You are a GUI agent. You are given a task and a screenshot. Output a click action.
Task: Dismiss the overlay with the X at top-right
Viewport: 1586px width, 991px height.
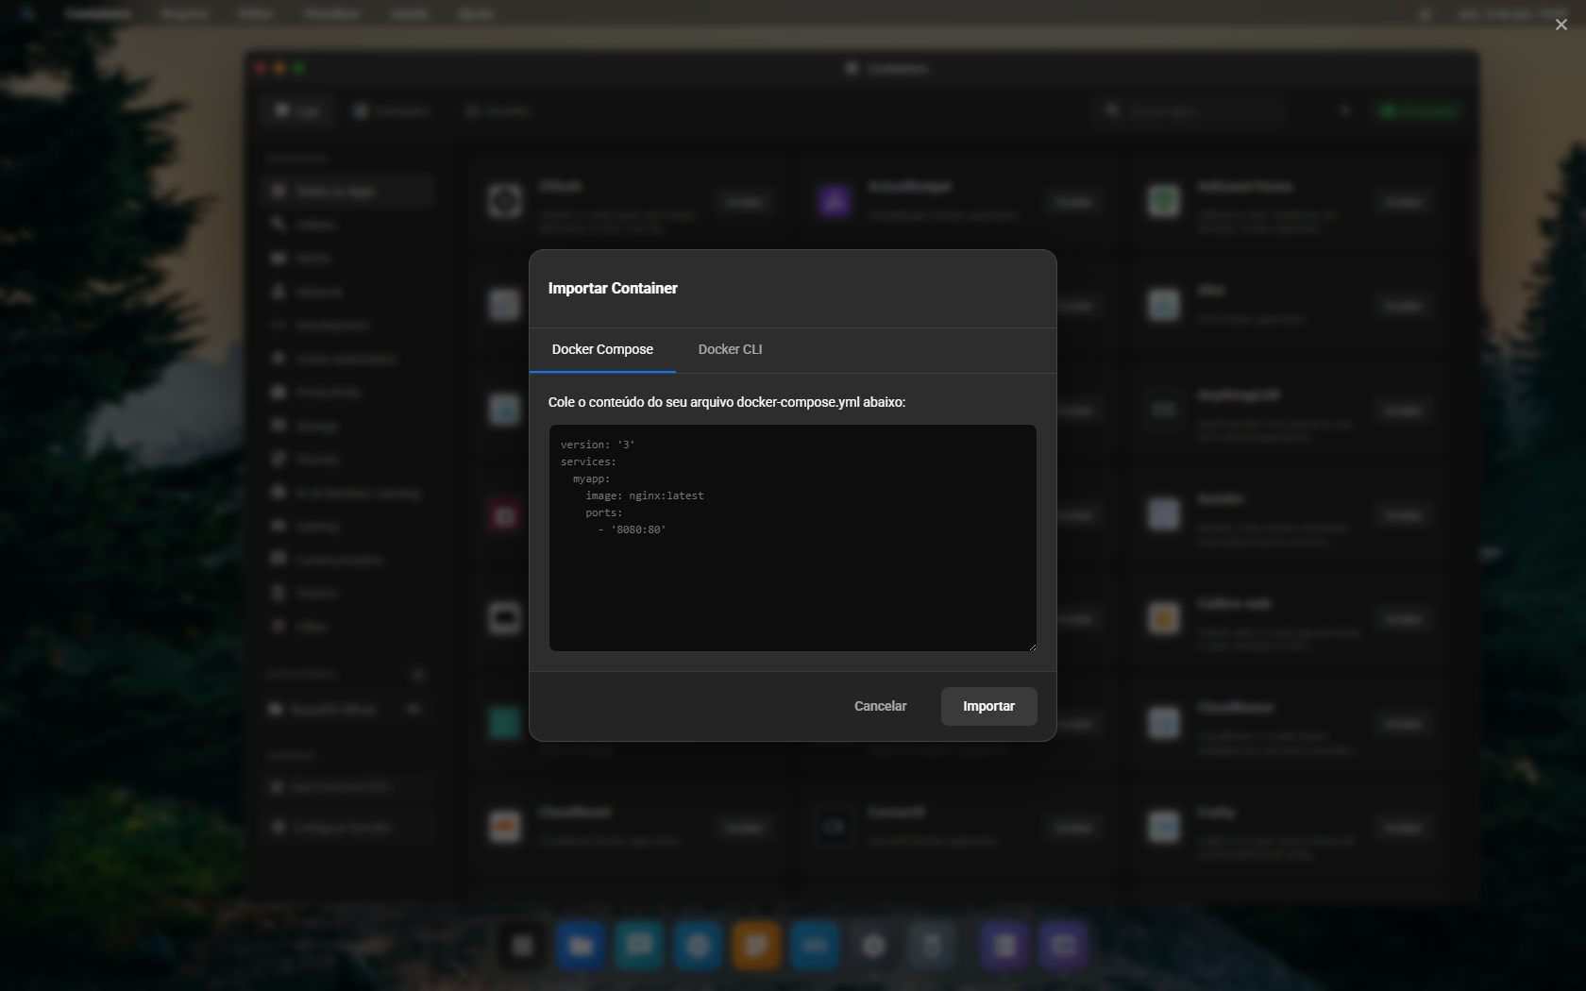click(x=1561, y=25)
